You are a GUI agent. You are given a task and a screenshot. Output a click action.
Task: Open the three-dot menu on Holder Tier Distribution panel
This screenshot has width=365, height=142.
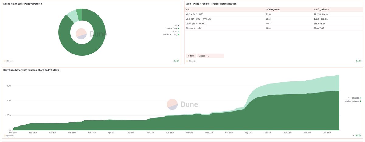point(354,61)
